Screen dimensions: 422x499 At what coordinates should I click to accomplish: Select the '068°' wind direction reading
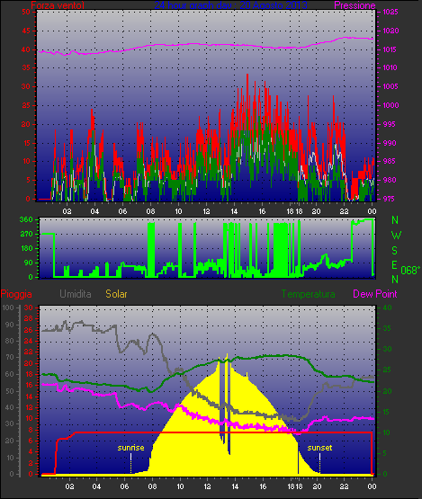click(410, 271)
